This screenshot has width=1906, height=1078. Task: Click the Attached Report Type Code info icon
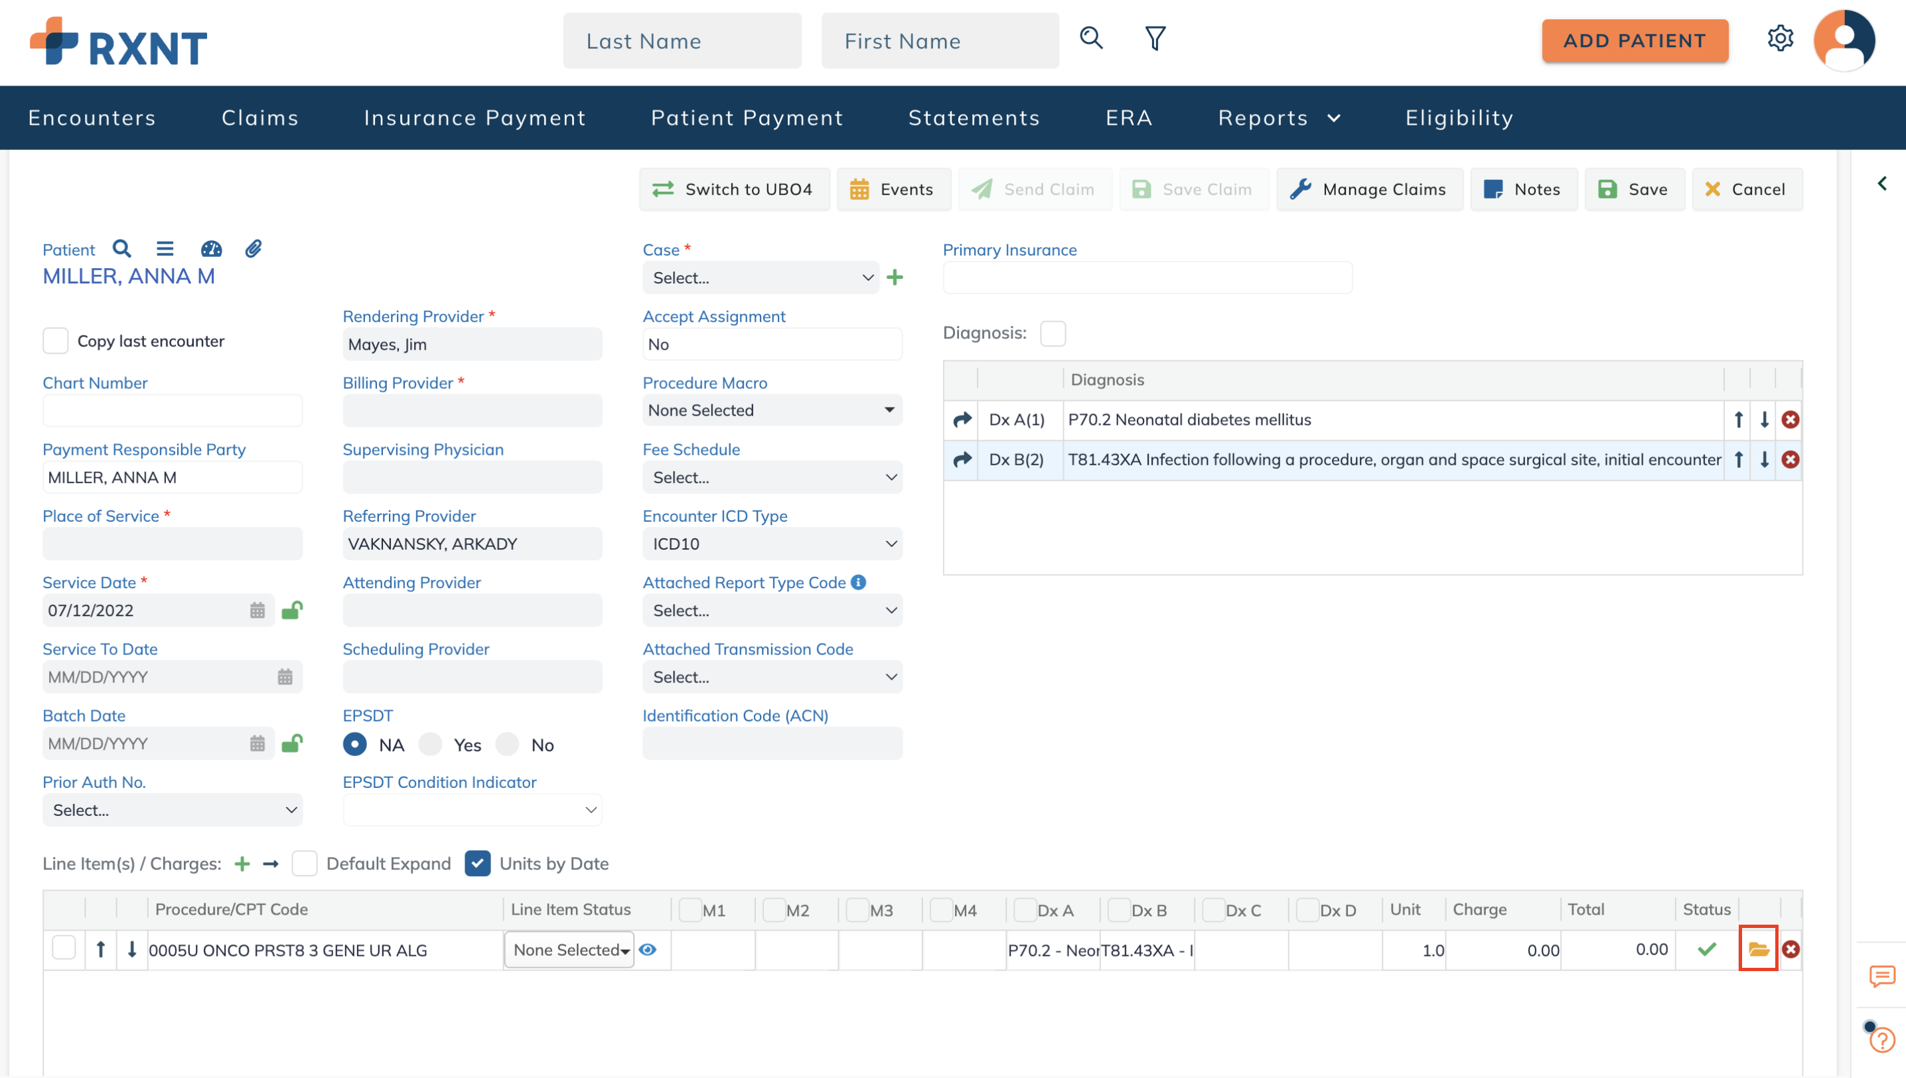pyautogui.click(x=858, y=583)
